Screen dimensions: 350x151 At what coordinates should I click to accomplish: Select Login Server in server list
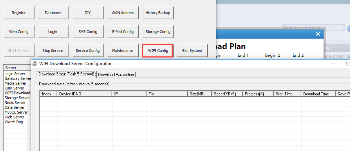15,74
